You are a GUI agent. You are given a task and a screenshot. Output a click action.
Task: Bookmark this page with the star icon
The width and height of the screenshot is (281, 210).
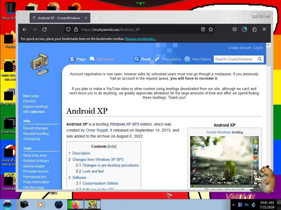coord(211,29)
